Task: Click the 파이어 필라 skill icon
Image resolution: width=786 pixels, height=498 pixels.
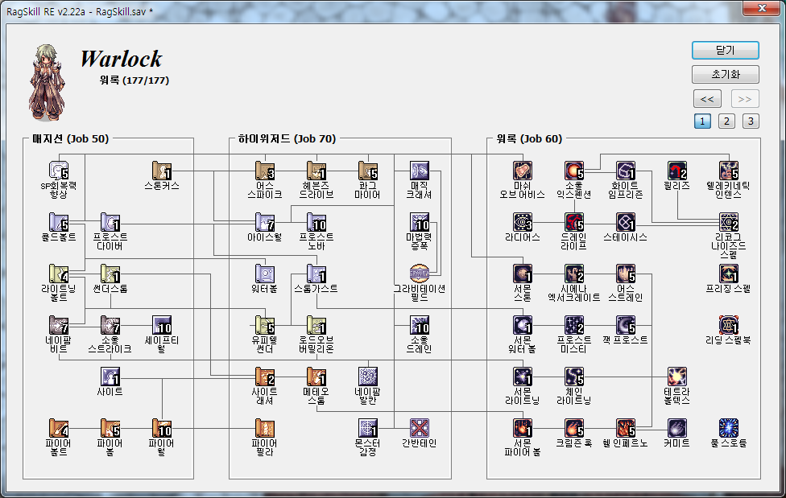Action: (x=265, y=428)
